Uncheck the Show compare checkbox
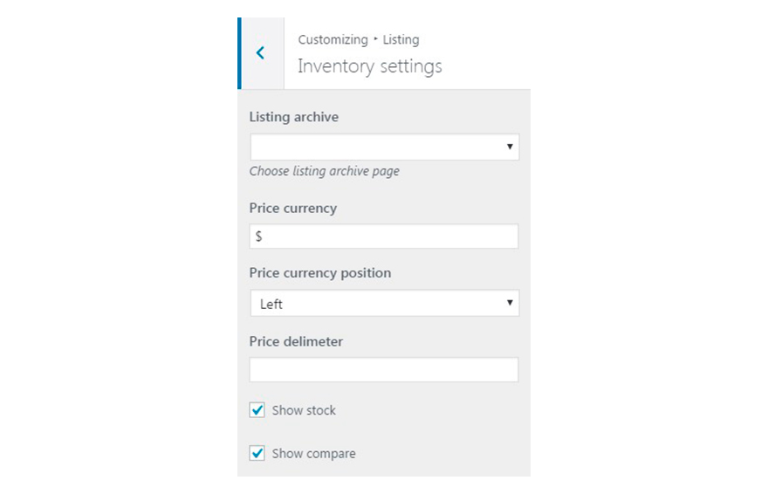This screenshot has height=494, width=768. point(257,454)
